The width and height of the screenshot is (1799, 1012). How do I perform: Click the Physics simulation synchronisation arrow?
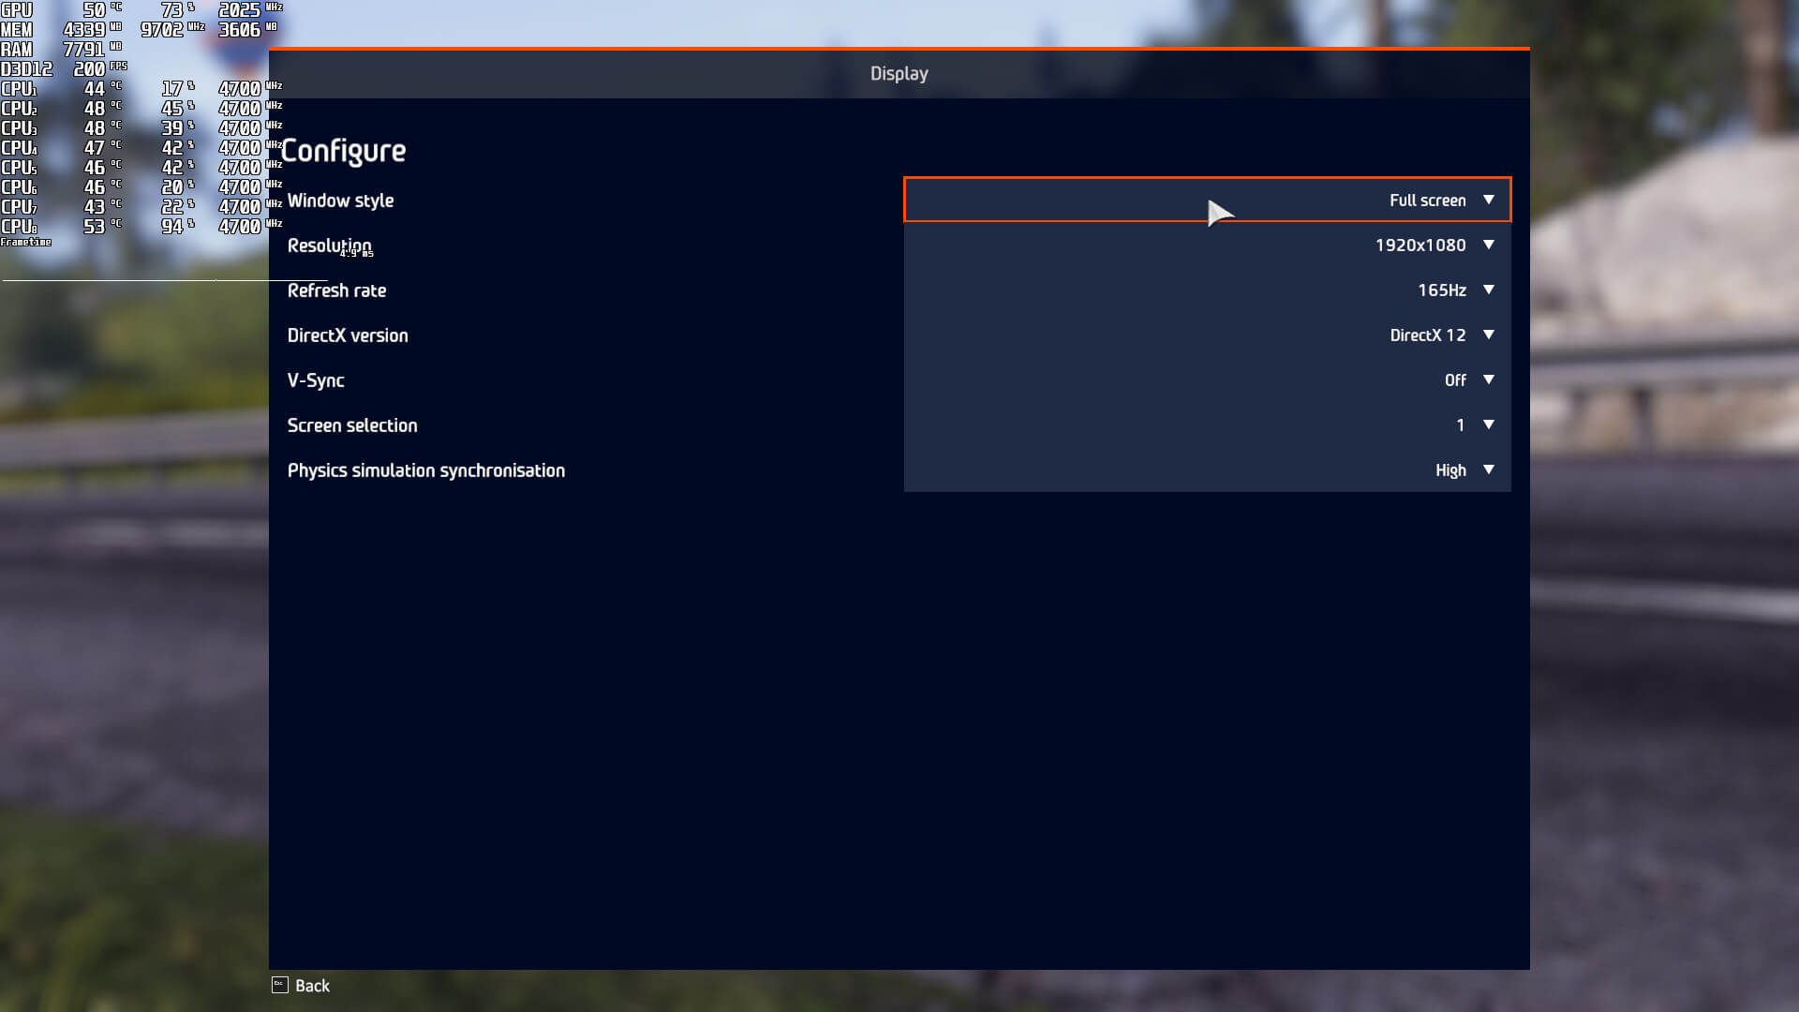(x=1488, y=469)
